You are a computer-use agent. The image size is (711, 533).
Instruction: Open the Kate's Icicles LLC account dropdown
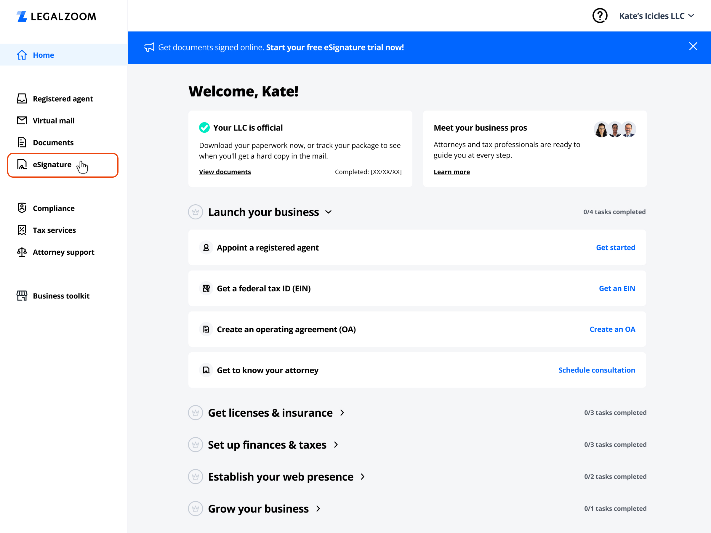pos(656,16)
